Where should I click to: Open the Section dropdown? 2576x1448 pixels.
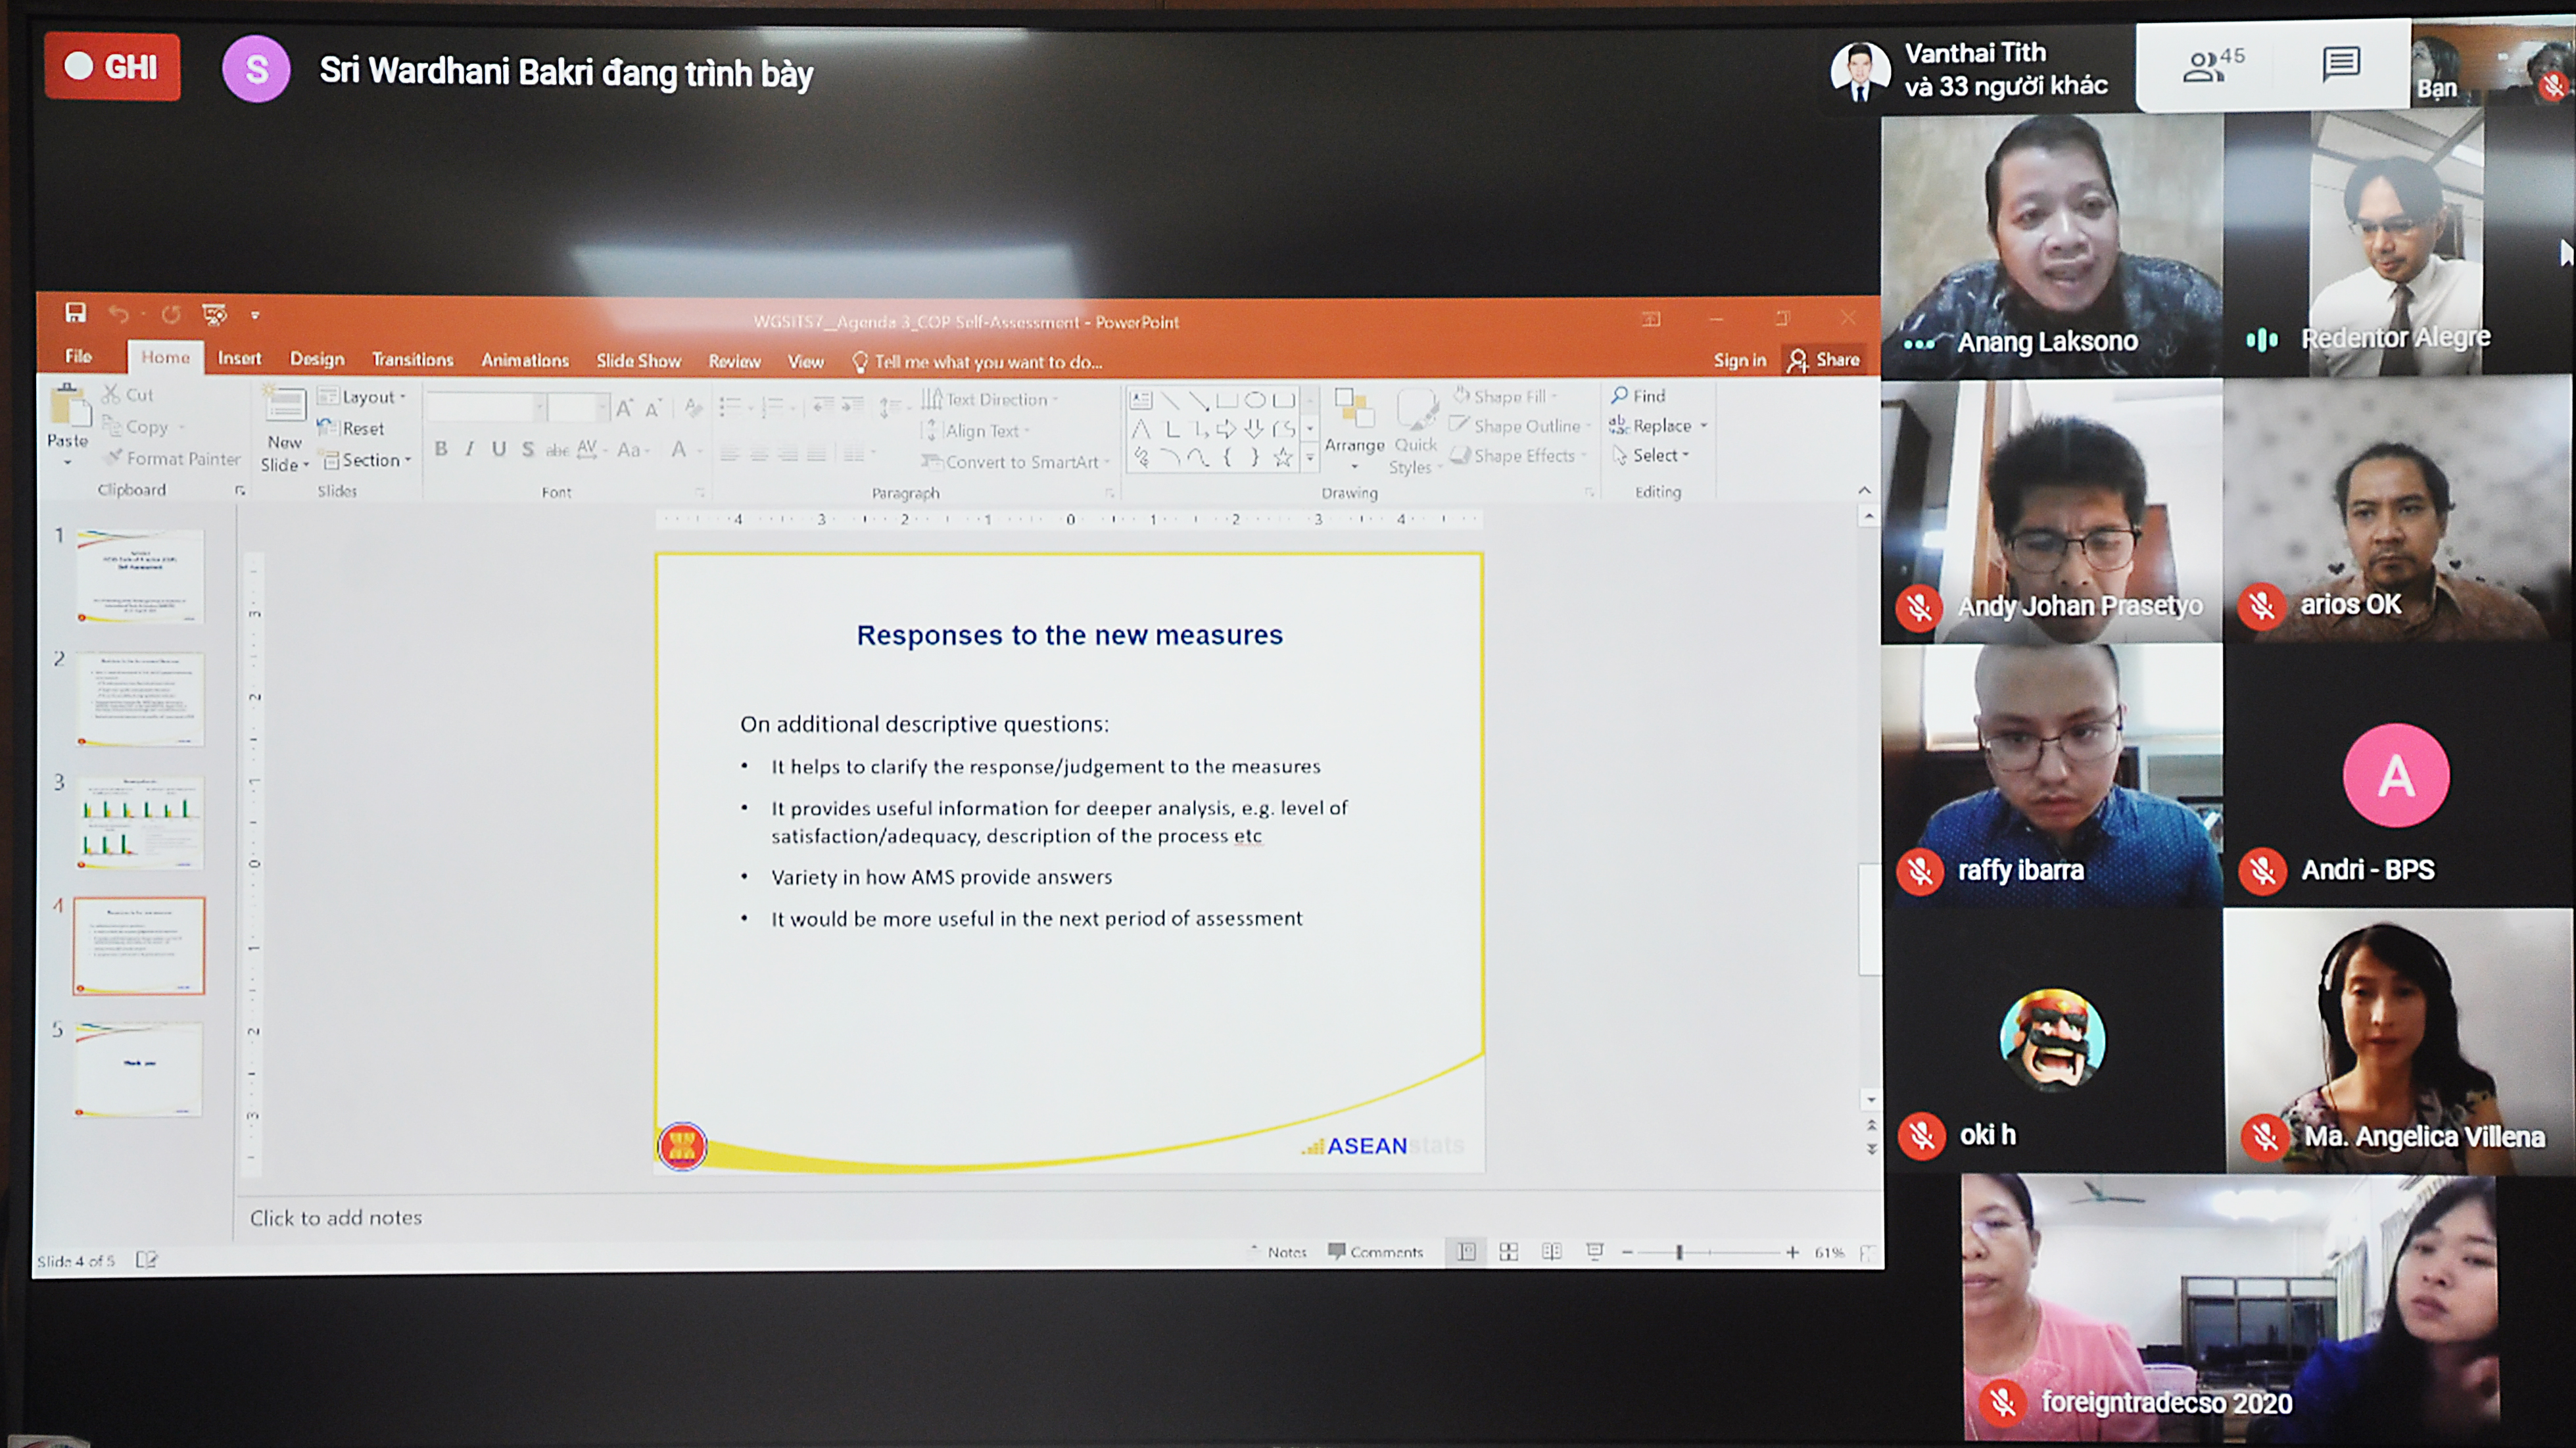372,460
